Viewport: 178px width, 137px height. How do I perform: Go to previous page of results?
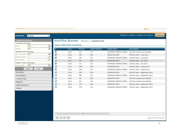click(x=61, y=118)
